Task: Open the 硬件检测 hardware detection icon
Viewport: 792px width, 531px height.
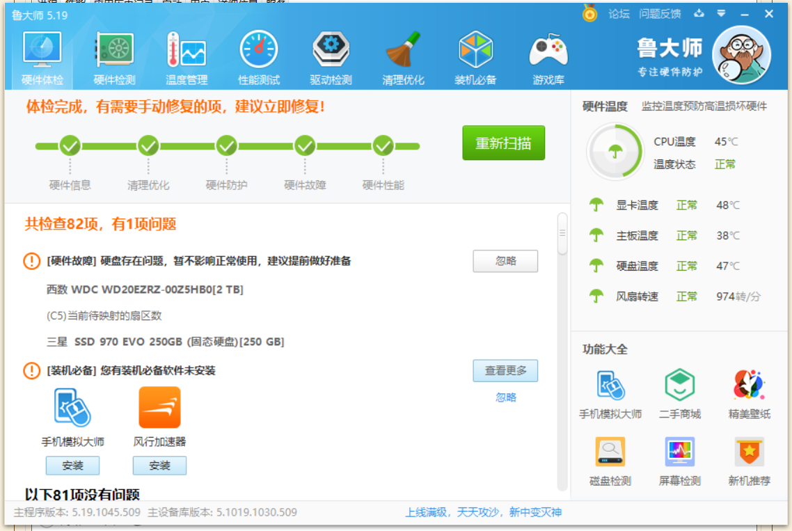Action: (x=115, y=49)
